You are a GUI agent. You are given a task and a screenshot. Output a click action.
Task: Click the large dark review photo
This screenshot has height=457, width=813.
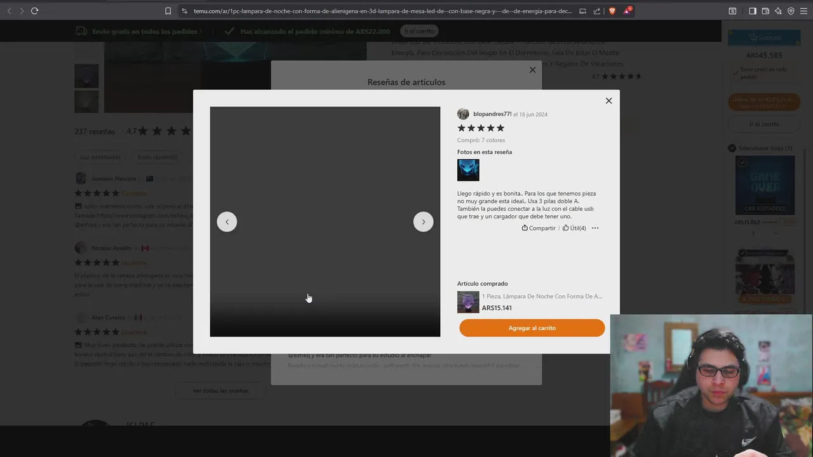point(325,222)
